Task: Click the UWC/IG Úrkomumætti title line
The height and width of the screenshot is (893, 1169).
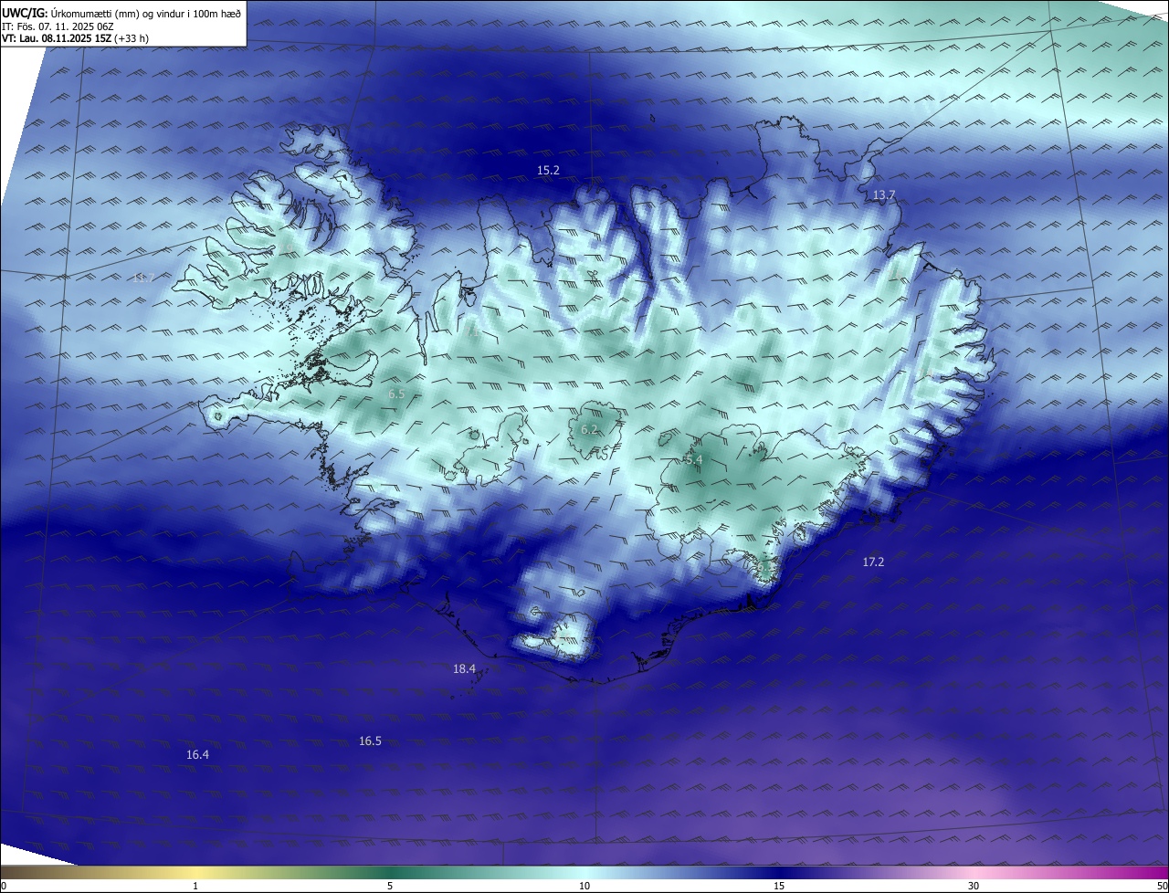Action: (121, 12)
